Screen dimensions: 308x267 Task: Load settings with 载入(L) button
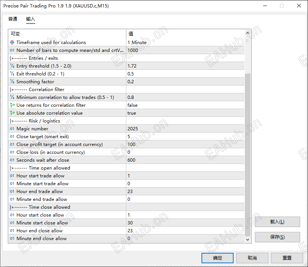tap(277, 222)
